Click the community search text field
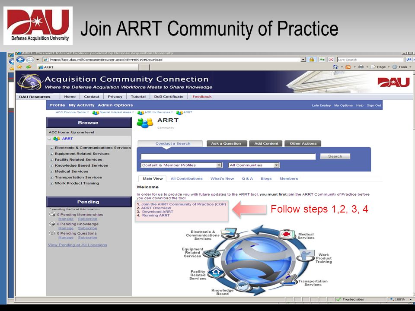The height and width of the screenshot is (311, 415). tap(228, 156)
